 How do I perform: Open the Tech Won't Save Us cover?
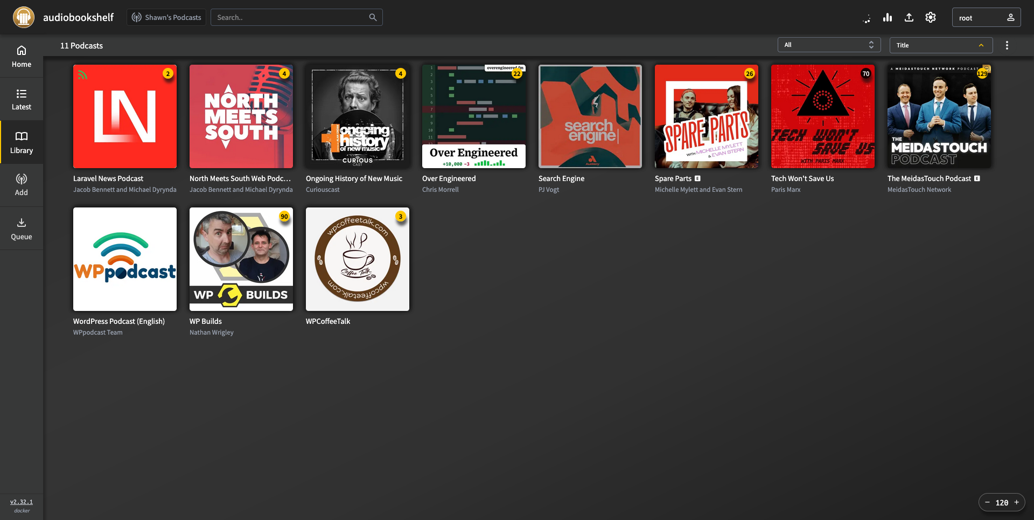tap(822, 116)
